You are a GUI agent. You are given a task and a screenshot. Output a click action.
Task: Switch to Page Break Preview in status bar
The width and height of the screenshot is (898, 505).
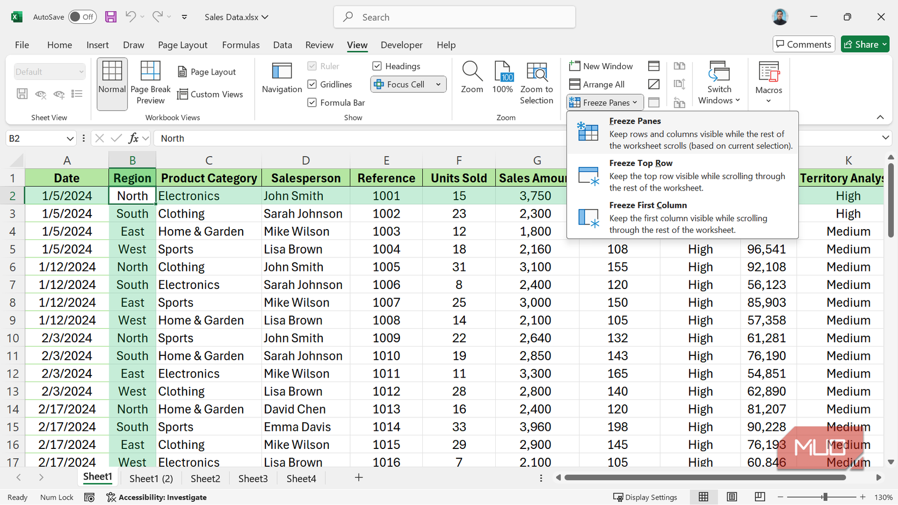(x=760, y=497)
